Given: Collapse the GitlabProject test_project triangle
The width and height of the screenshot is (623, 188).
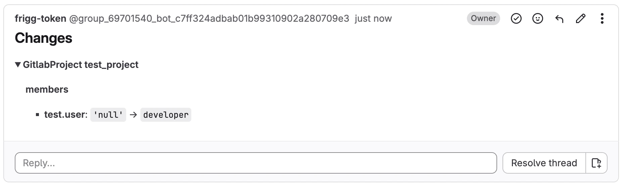Looking at the screenshot, I should [x=18, y=65].
